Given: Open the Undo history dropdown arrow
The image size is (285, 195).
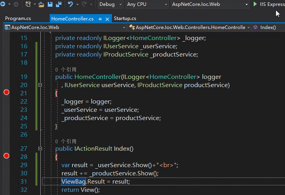Looking at the screenshot, I should pyautogui.click(x=78, y=4).
